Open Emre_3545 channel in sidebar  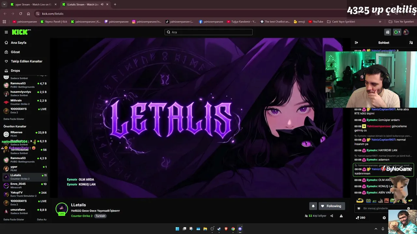pyautogui.click(x=25, y=186)
